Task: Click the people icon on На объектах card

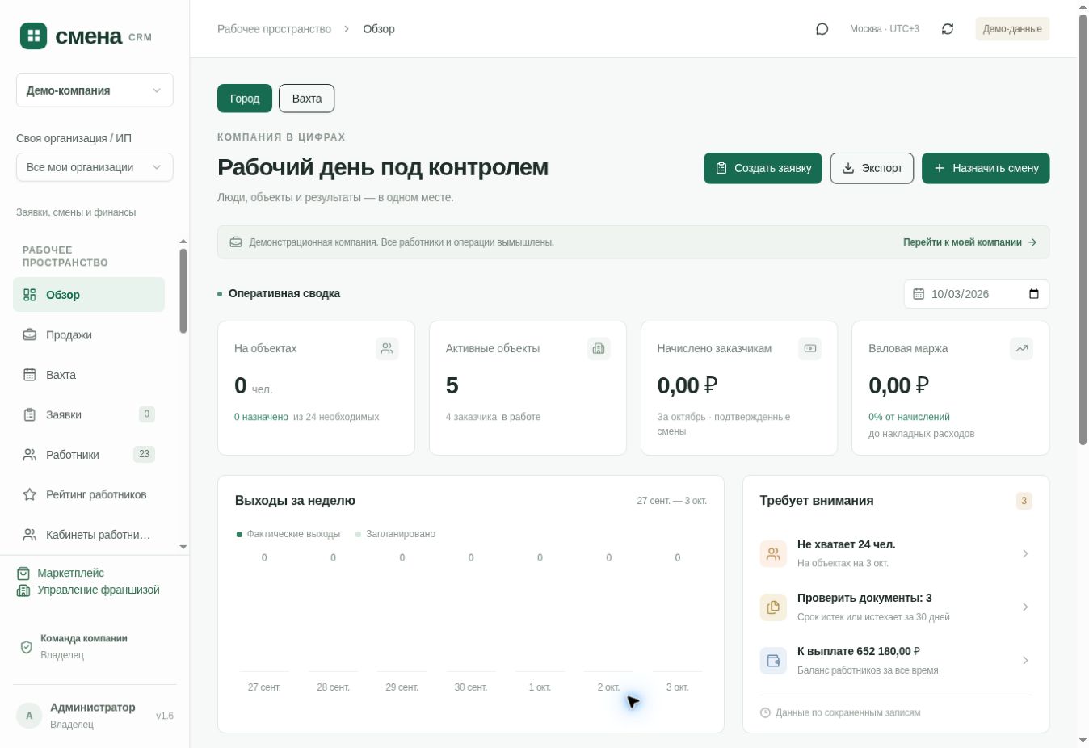Action: (387, 349)
